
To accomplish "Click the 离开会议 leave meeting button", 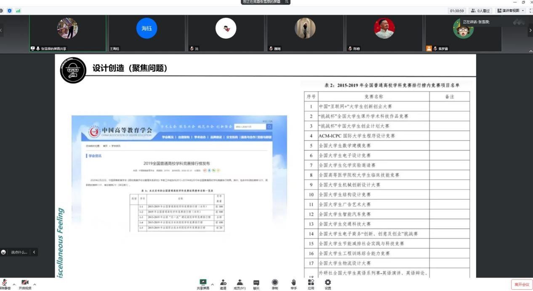I will (x=522, y=285).
